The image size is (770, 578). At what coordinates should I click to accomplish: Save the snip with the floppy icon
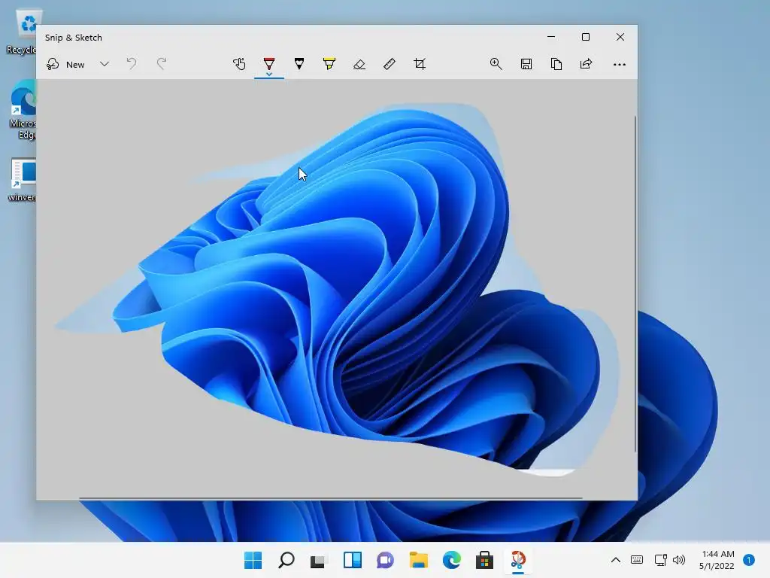point(526,64)
